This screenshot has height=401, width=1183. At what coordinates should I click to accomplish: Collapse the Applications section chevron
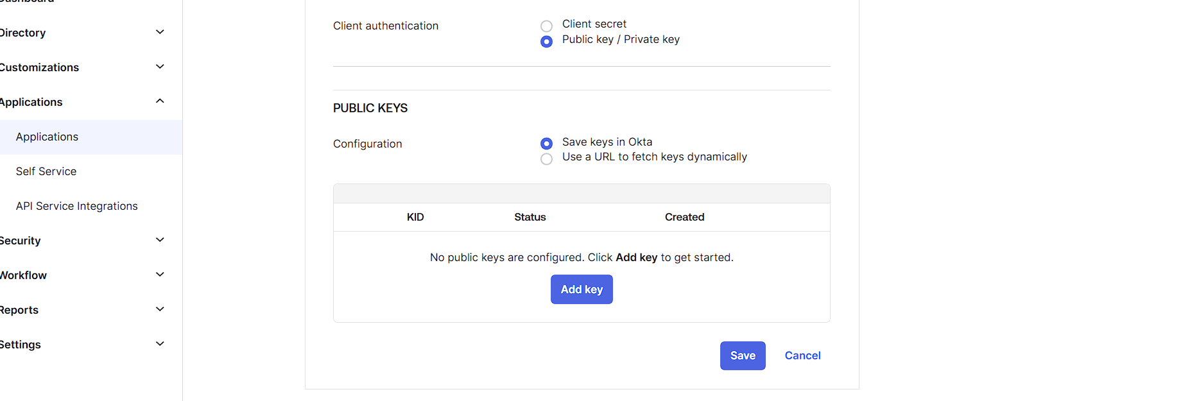tap(160, 101)
